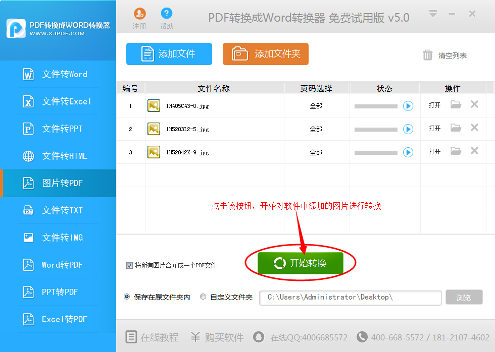495x352 pixels.
Task: Open folder icon for 1H52042X-9.jpg
Action: tap(456, 151)
